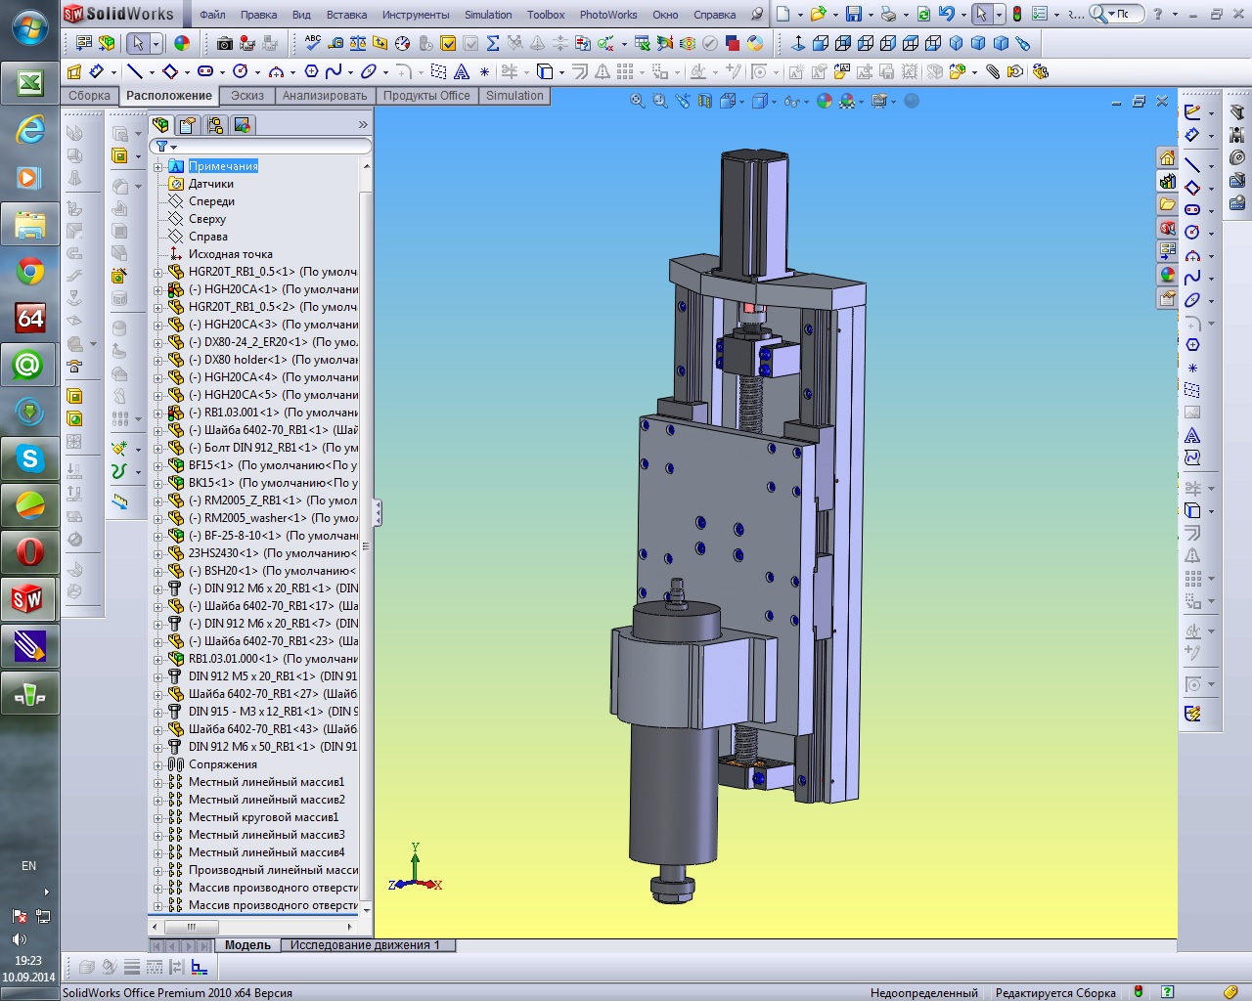Screen dimensions: 1252x1001
Task: Expand the Примечания tree node
Action: pyautogui.click(x=158, y=166)
